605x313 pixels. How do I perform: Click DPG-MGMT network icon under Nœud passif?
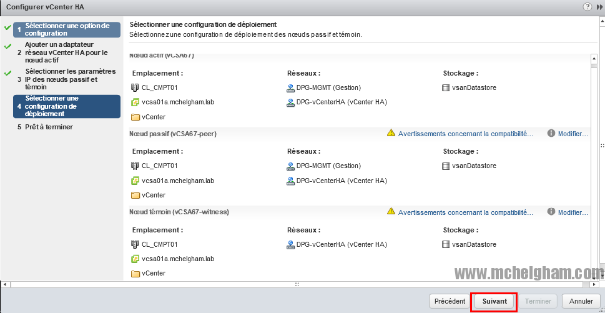point(290,166)
